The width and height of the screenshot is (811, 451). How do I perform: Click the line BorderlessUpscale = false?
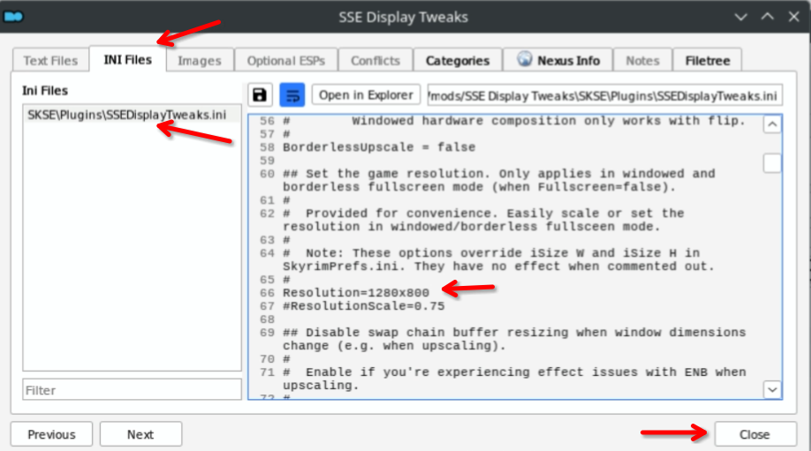[379, 147]
